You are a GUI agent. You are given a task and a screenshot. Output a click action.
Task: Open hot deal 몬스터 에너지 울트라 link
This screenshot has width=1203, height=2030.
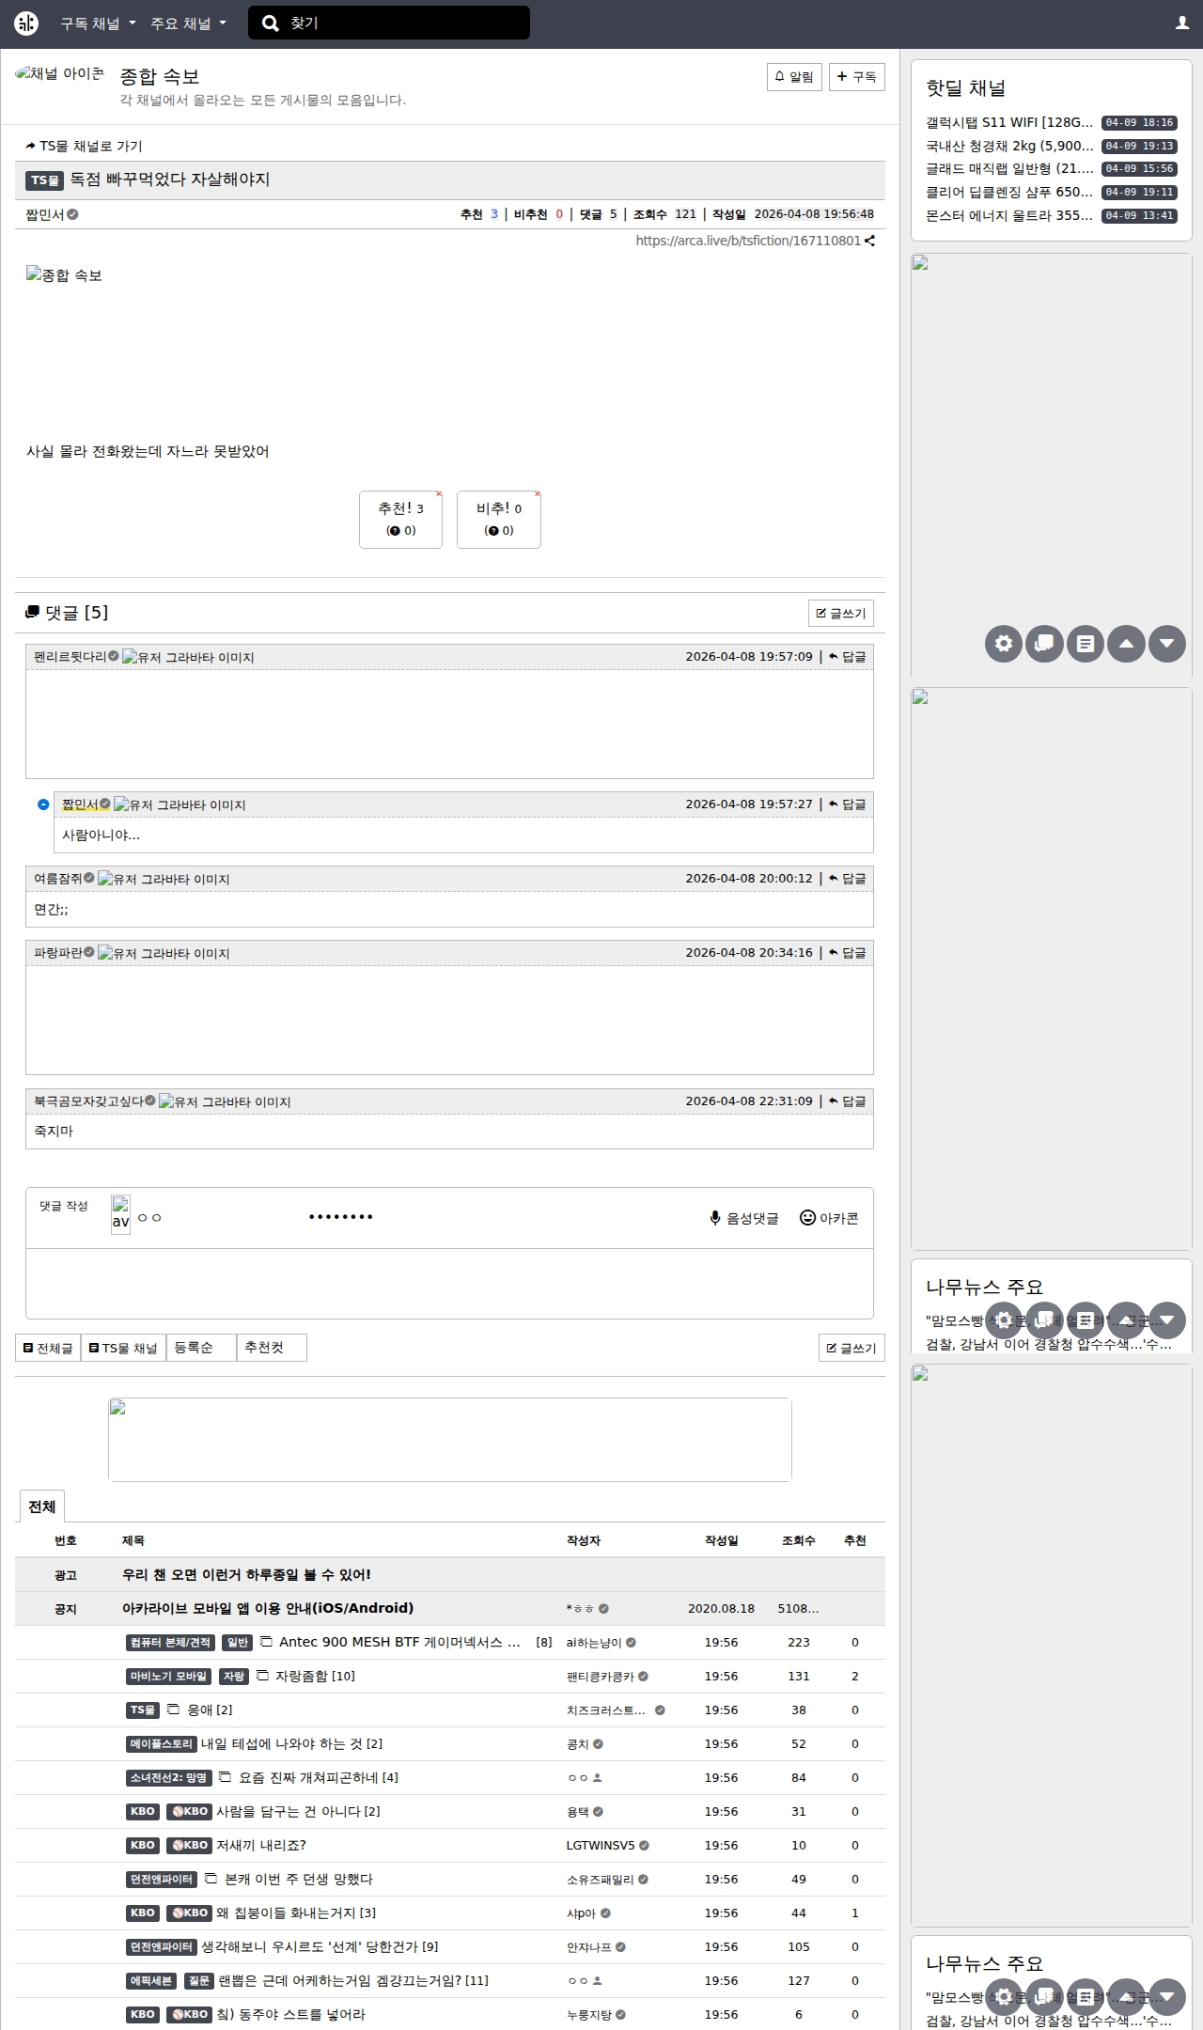1009,215
